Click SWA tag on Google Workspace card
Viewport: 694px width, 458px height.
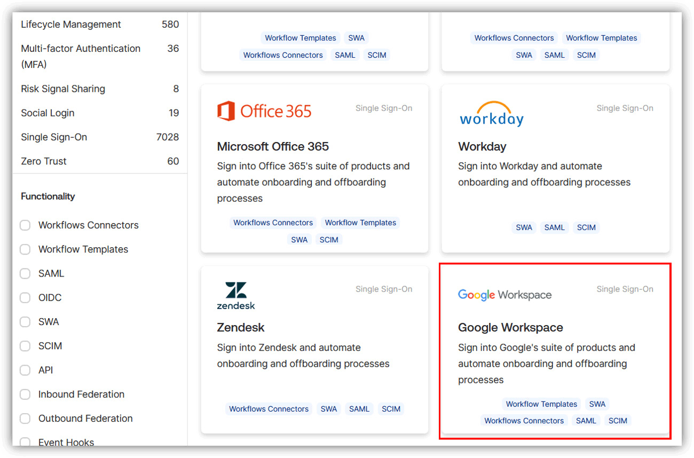coord(597,404)
